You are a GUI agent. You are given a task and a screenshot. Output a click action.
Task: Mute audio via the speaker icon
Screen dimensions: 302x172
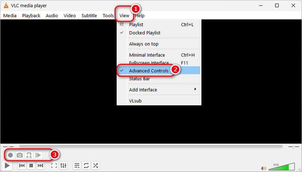tap(264, 168)
